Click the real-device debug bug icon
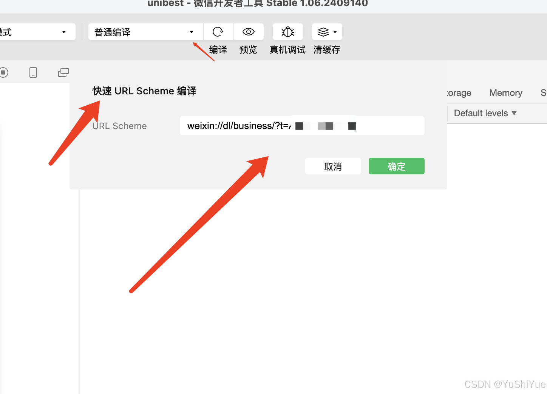This screenshot has height=394, width=547. pos(287,32)
